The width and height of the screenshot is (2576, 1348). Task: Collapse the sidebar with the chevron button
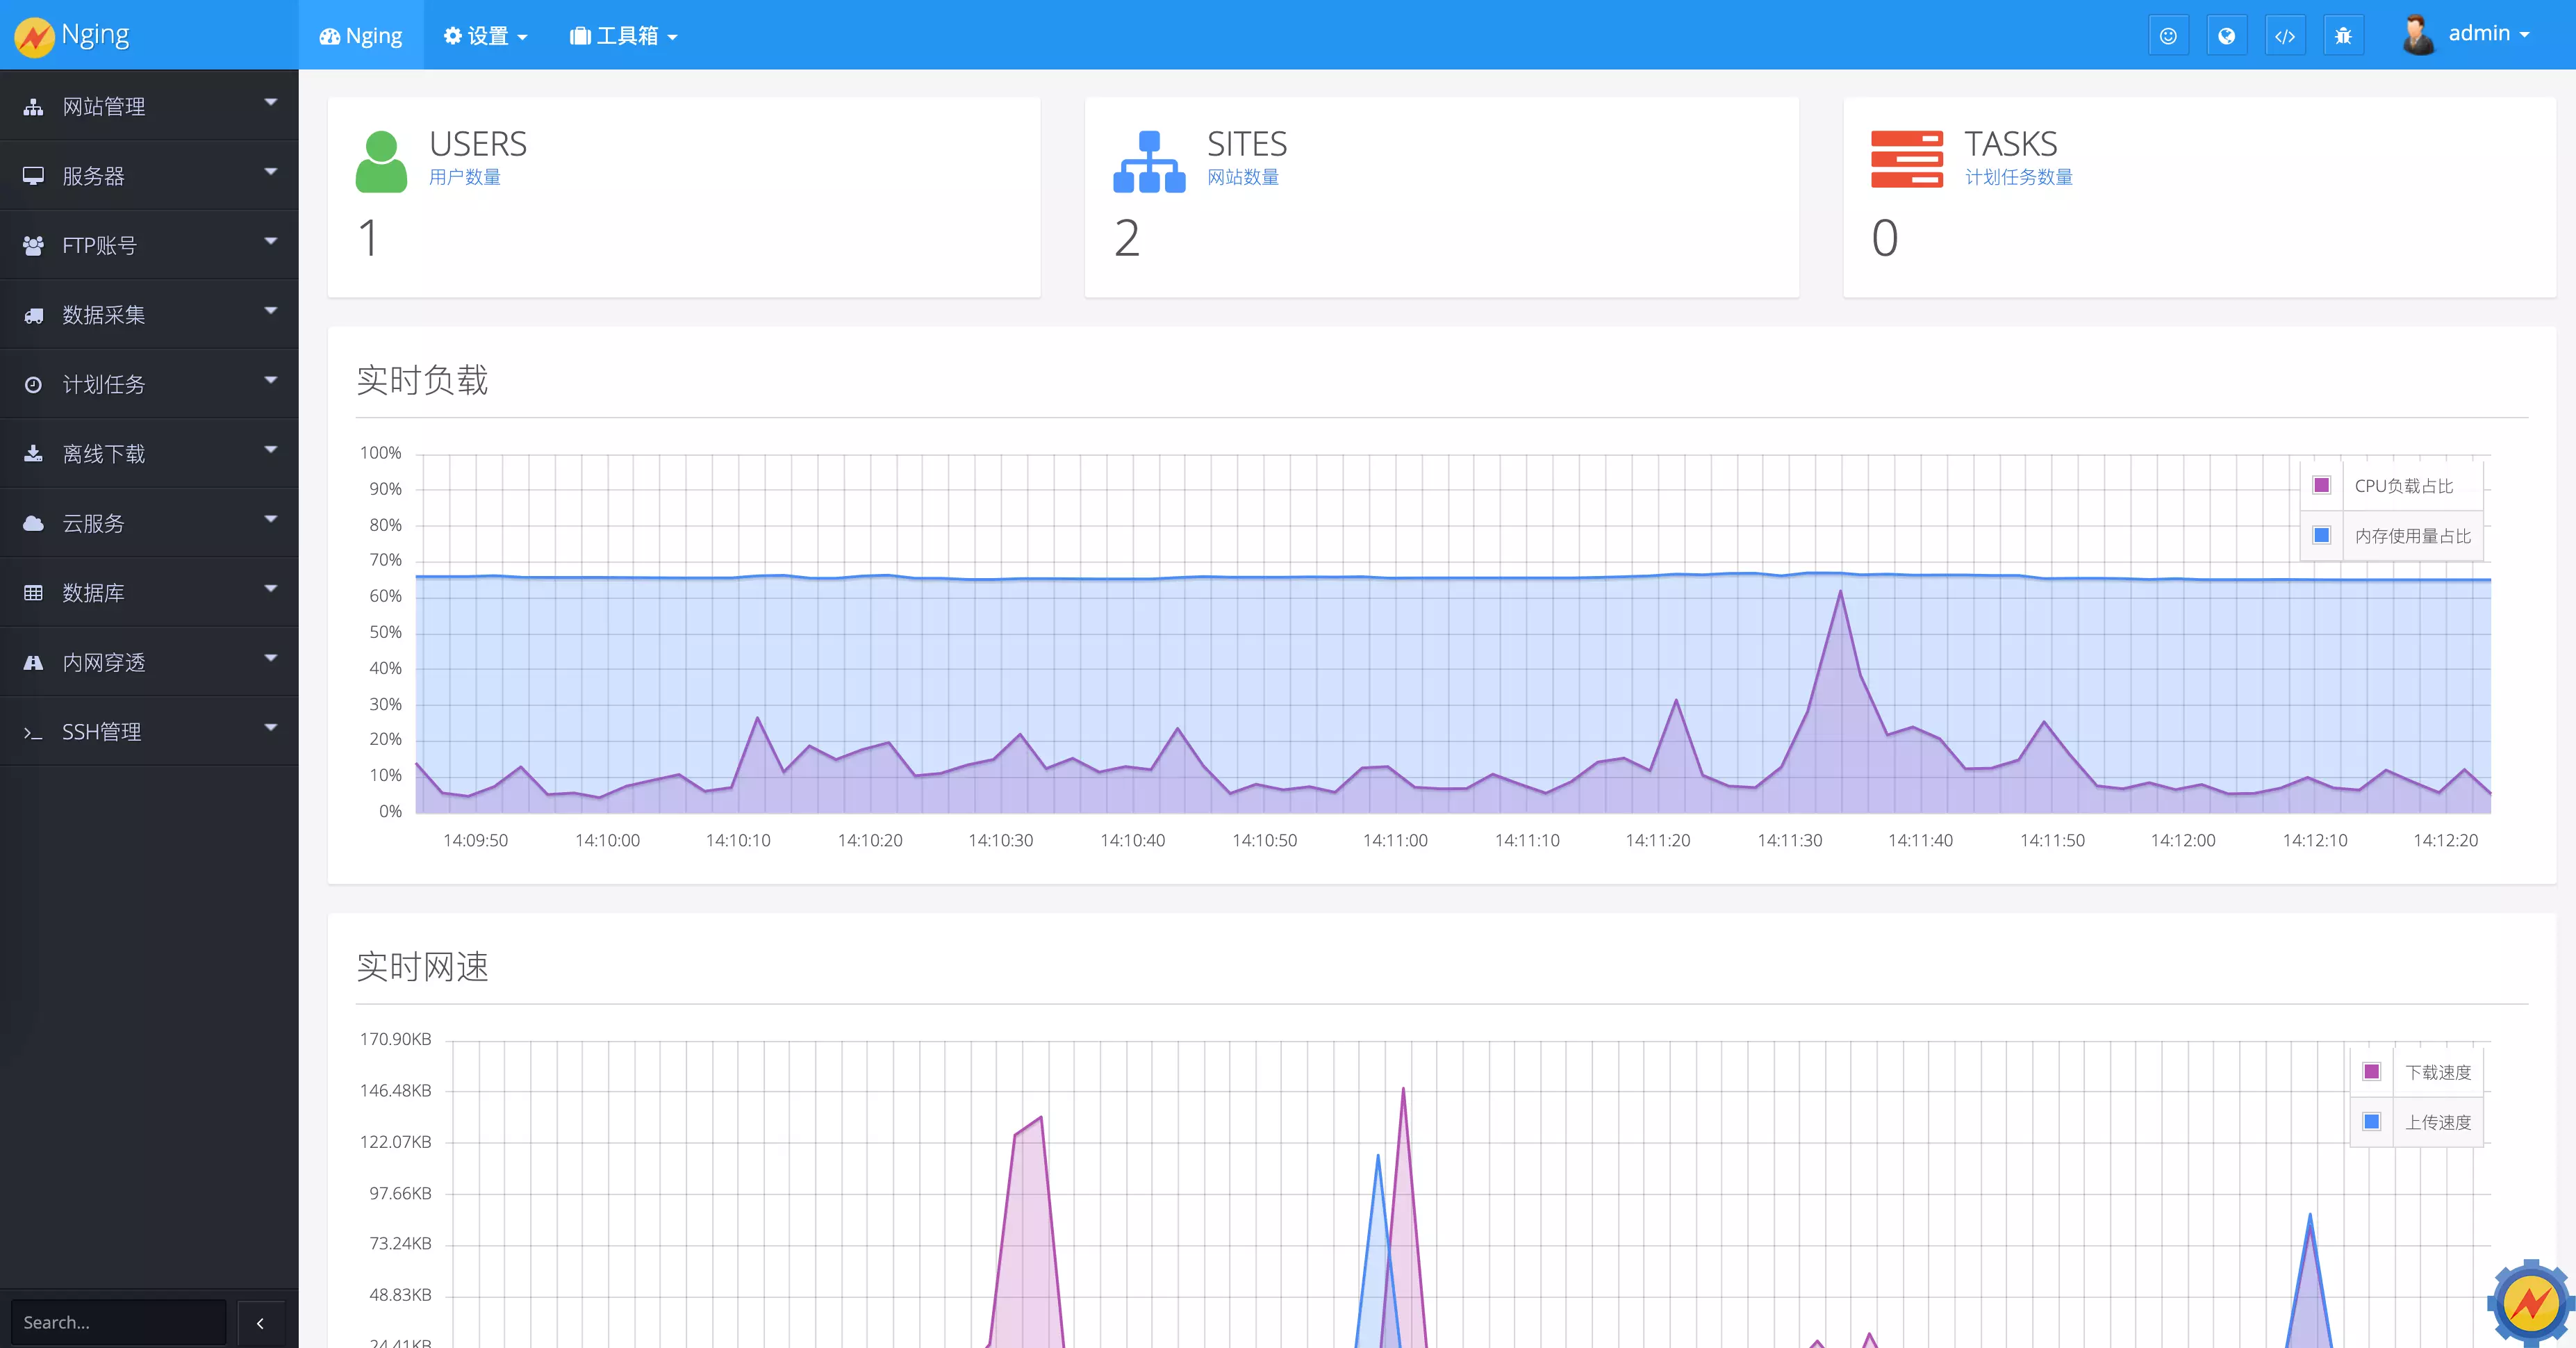coord(261,1323)
